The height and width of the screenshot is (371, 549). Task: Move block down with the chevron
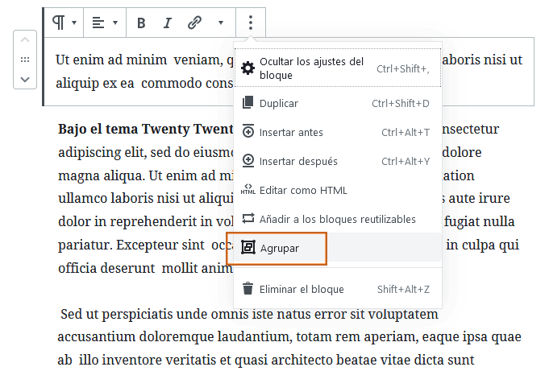pyautogui.click(x=25, y=79)
